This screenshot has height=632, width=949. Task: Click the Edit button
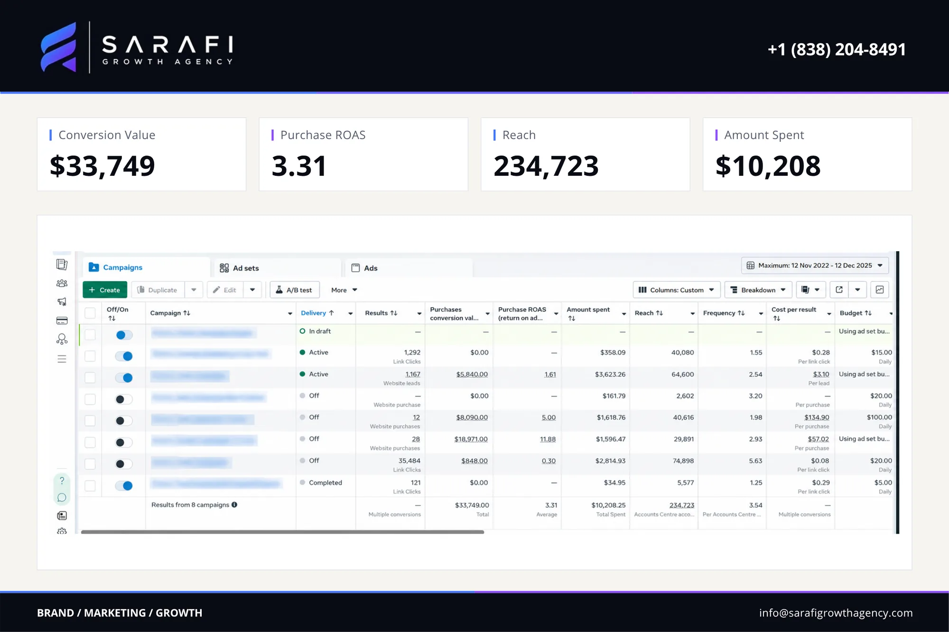(225, 290)
